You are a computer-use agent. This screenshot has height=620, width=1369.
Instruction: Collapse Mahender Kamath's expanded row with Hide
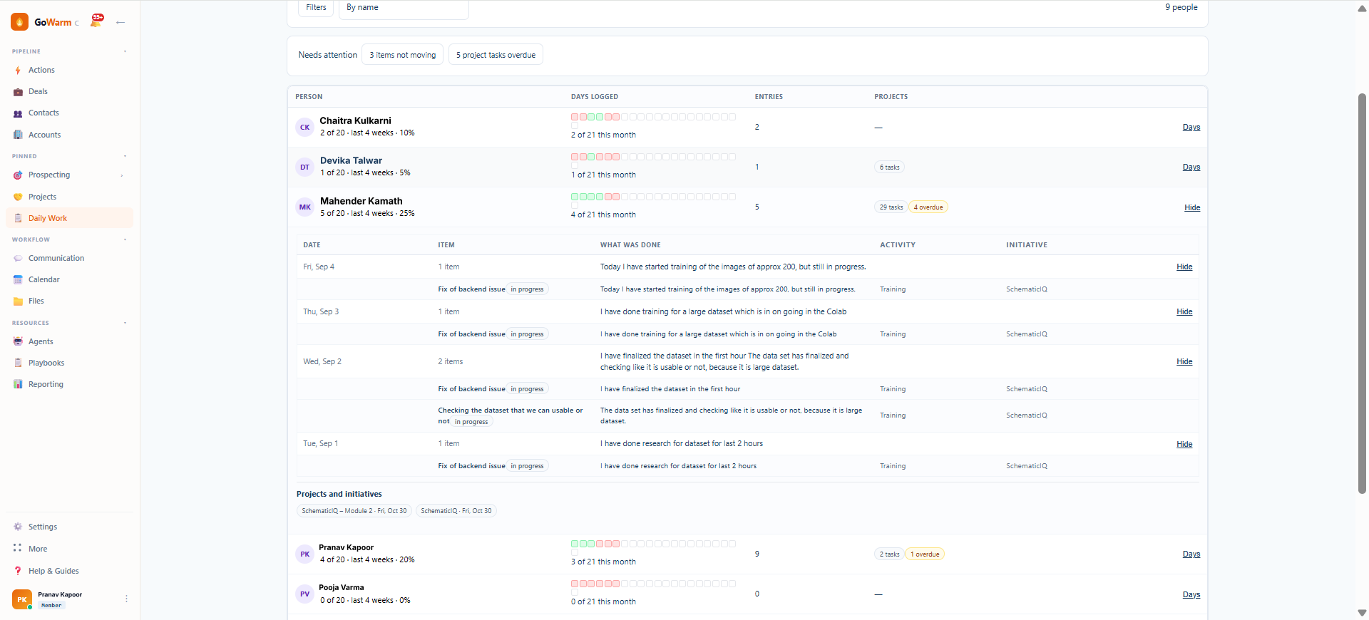click(x=1192, y=208)
